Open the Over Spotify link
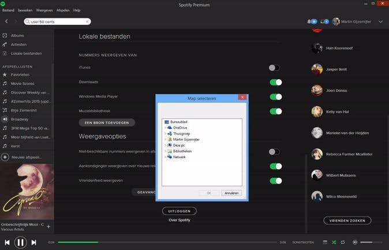The width and height of the screenshot is (389, 250). click(x=179, y=220)
